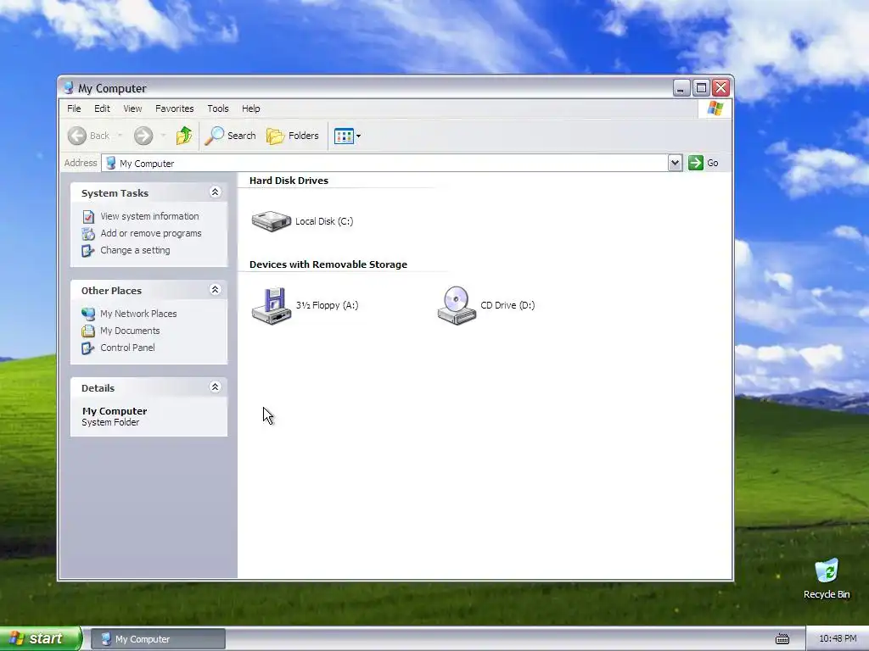This screenshot has width=869, height=651.
Task: Click the keyboard tray icon
Action: point(782,639)
